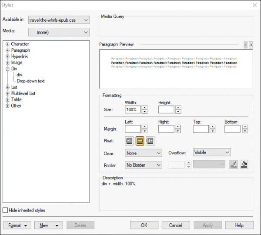This screenshot has width=261, height=235.
Task: Expand the Character style category
Action: click(x=8, y=44)
